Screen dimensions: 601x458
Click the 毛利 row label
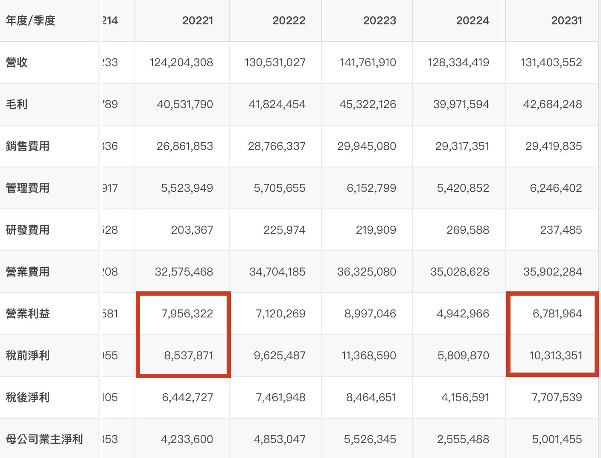pyautogui.click(x=17, y=104)
